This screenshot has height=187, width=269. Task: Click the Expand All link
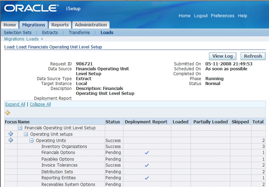pyautogui.click(x=15, y=104)
